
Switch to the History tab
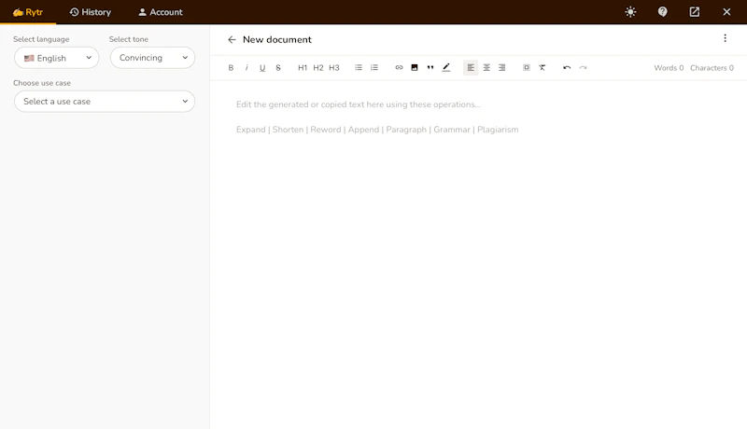pos(90,12)
